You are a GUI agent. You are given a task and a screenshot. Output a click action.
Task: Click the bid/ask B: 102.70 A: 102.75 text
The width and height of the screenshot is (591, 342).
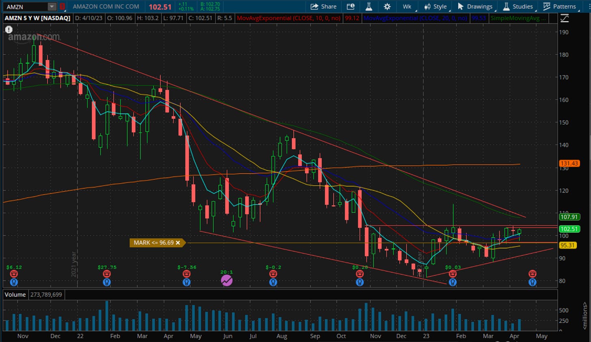point(210,6)
